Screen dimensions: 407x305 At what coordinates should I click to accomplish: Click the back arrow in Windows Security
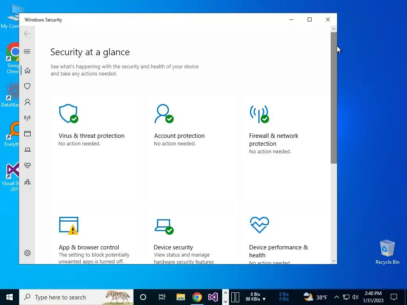coord(27,33)
